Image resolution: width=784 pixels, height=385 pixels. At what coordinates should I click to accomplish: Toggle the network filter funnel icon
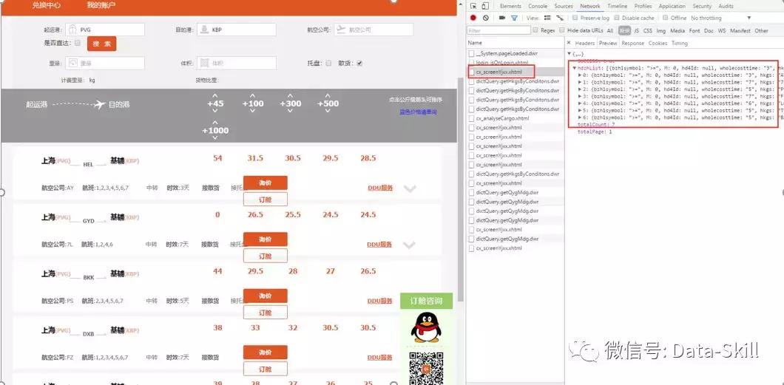click(514, 18)
